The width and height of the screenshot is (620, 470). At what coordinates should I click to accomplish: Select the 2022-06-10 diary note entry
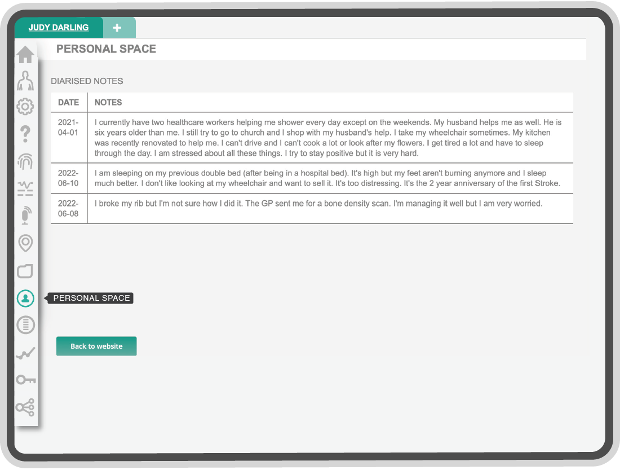[x=312, y=178]
